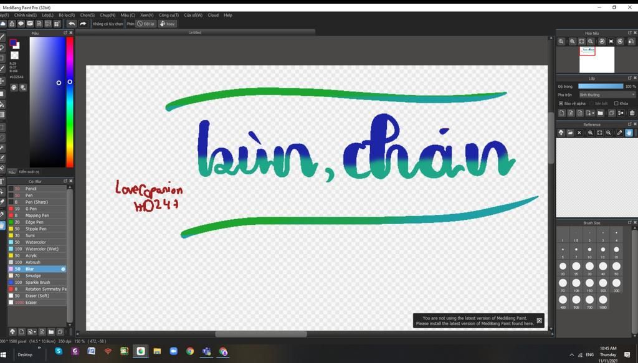Add a new brush from the page icon
The height and width of the screenshot is (363, 638).
point(22,332)
